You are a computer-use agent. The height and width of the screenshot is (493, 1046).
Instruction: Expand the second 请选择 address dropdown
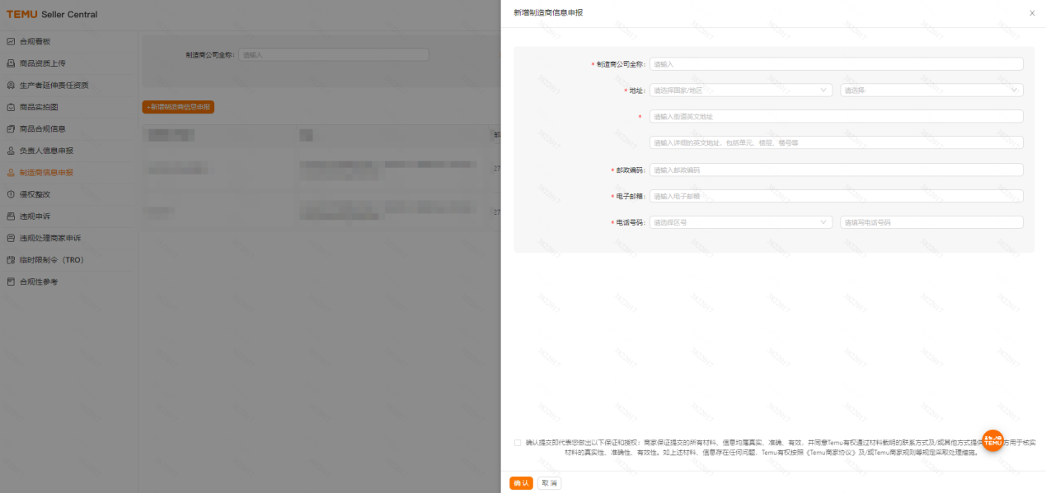(930, 90)
